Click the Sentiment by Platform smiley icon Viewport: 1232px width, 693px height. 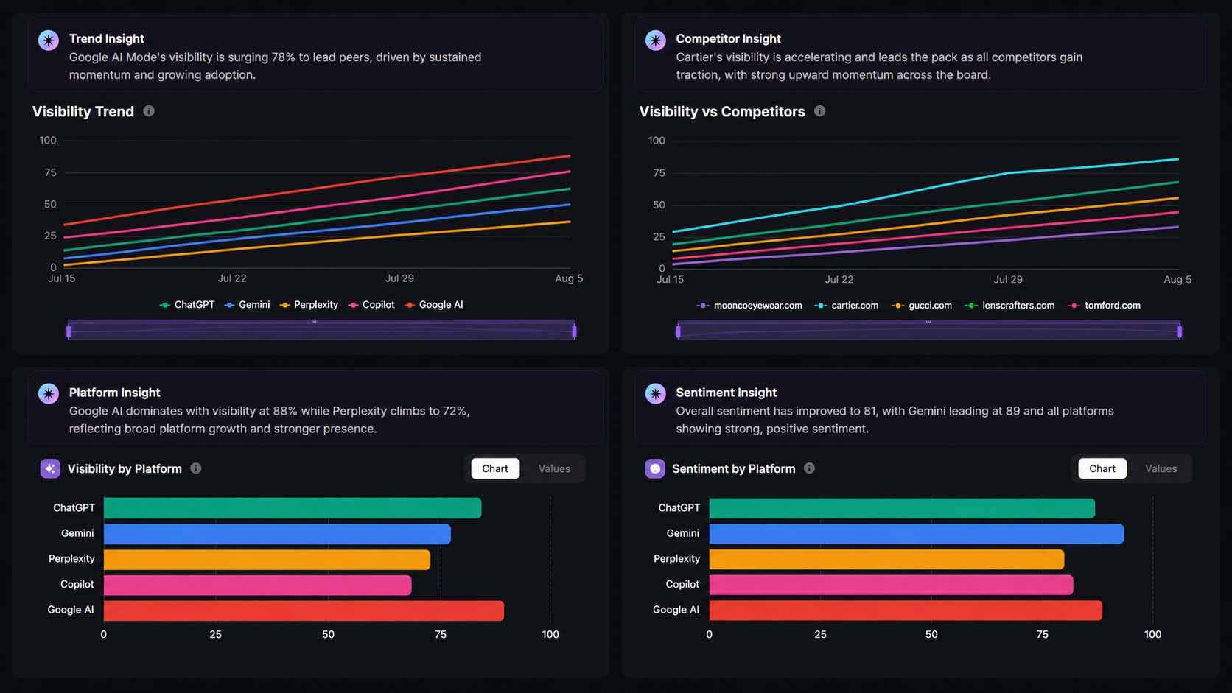(655, 468)
